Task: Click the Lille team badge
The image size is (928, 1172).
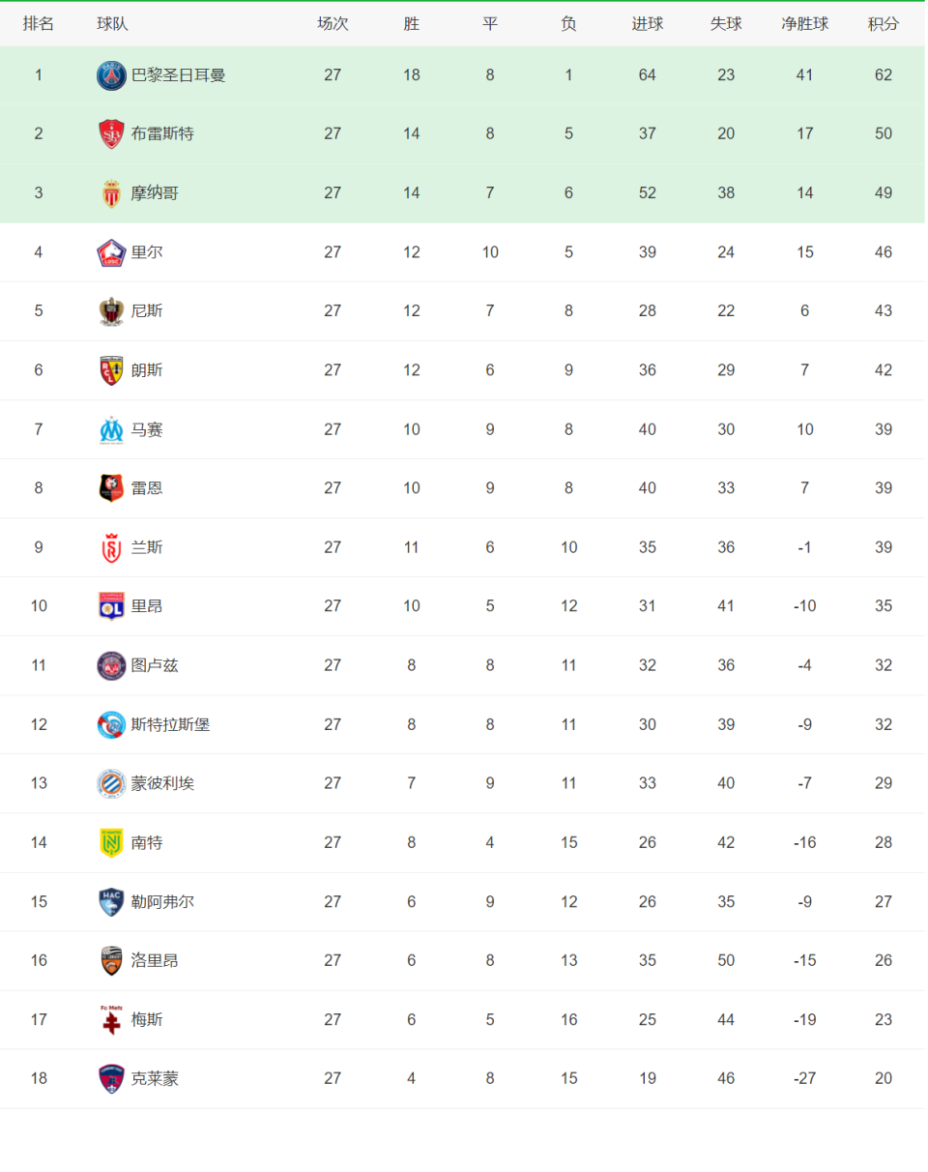Action: (x=111, y=252)
